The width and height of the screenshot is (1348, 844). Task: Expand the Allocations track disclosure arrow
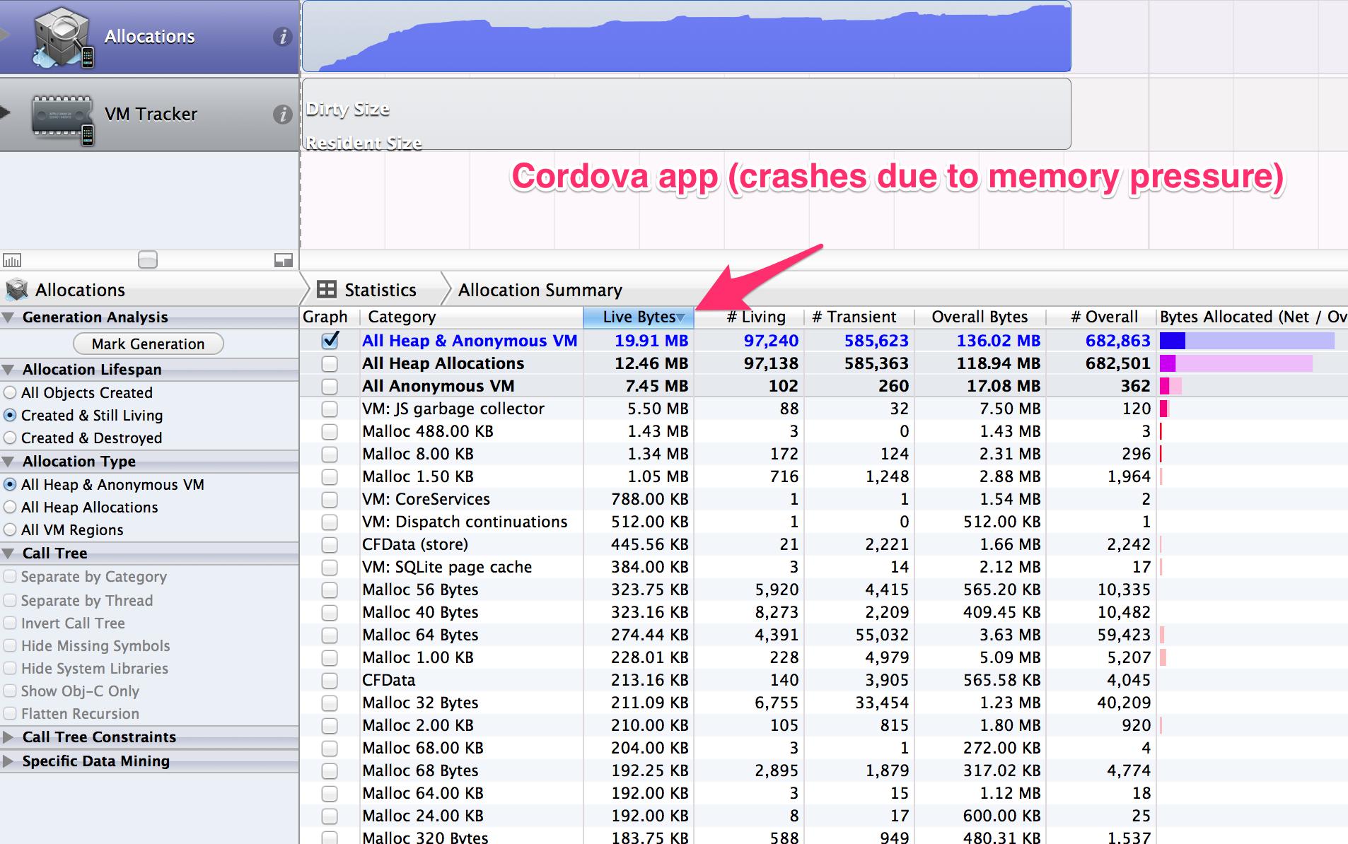[x=4, y=35]
